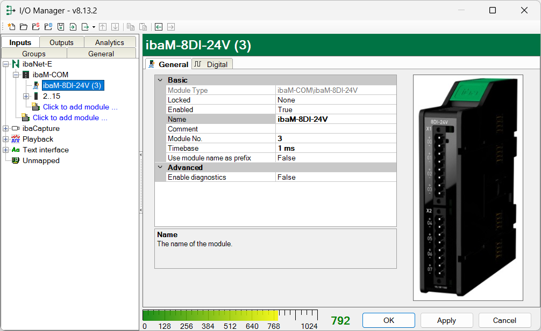Click the Apply button
This screenshot has width=541, height=331.
[x=446, y=320]
